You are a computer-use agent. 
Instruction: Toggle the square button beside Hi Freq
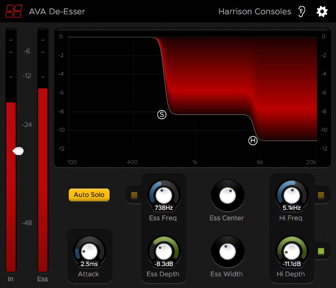coord(321,195)
